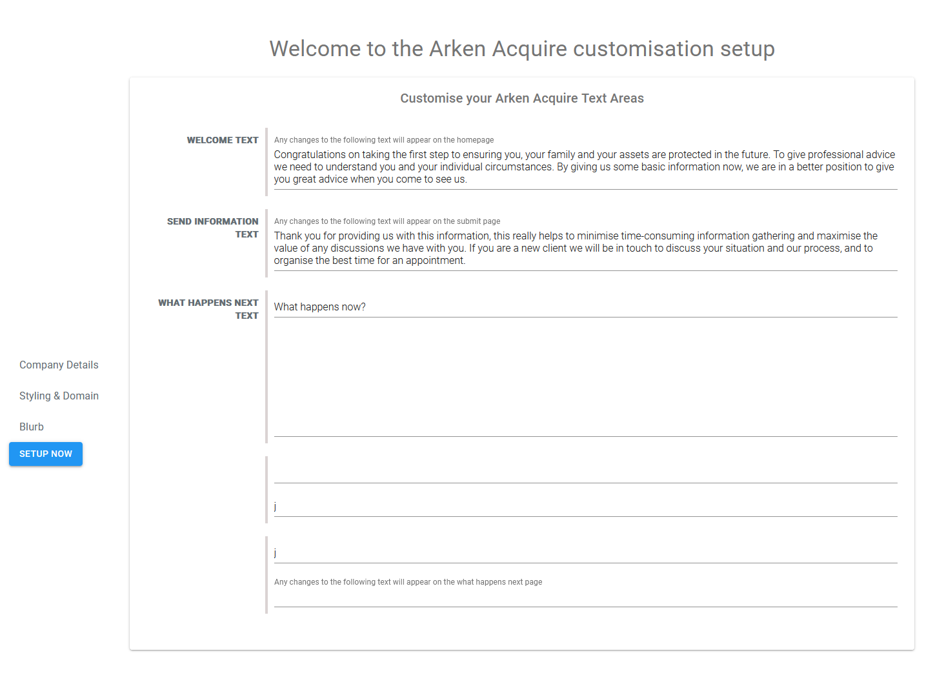Open the Company Details step
This screenshot has width=935, height=675.
coord(59,365)
